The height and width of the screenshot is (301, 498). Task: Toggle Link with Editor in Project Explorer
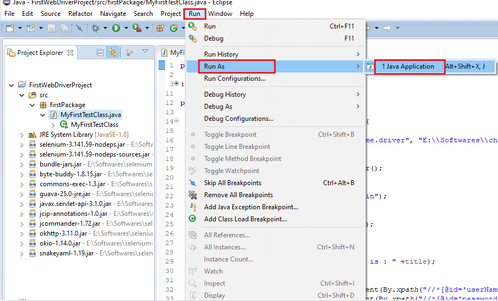point(112,52)
